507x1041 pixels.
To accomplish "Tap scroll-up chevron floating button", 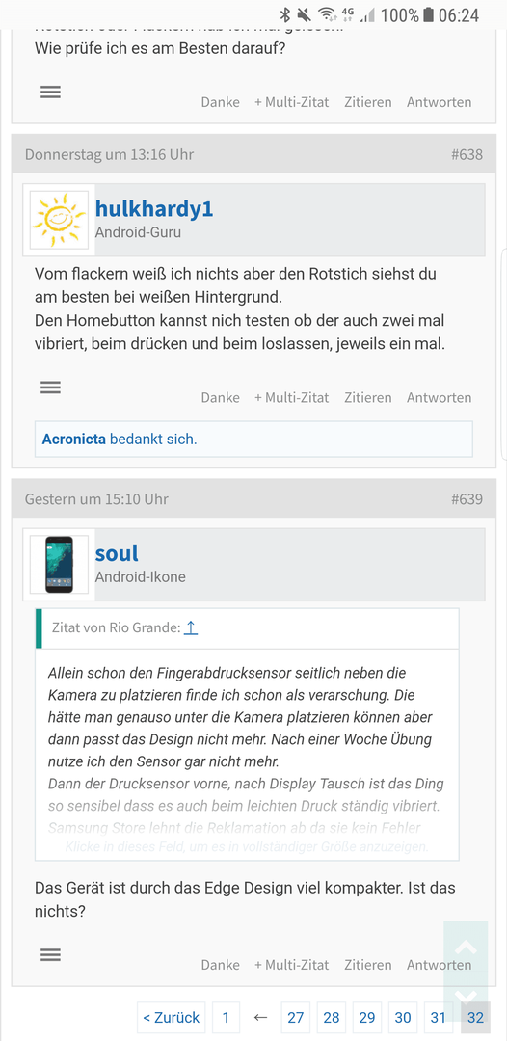I will 466,947.
